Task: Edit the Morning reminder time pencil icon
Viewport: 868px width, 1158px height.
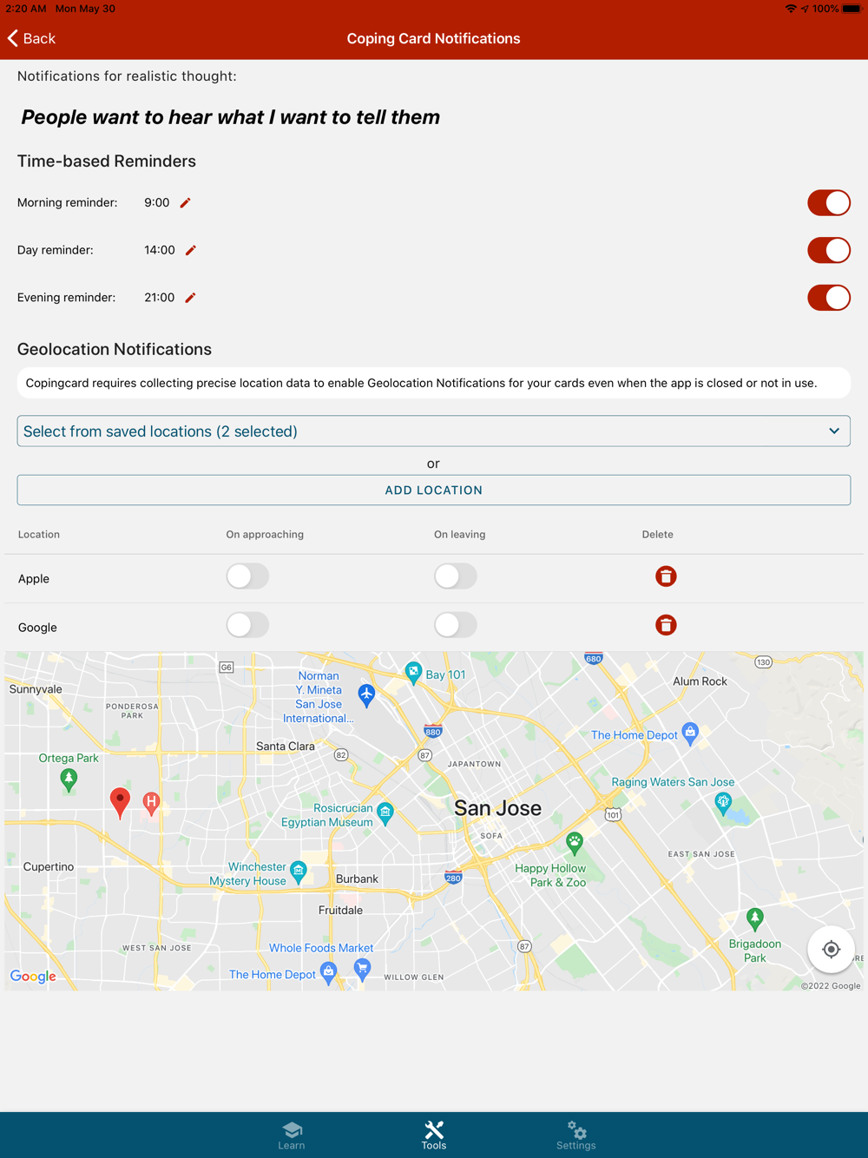Action: (185, 203)
